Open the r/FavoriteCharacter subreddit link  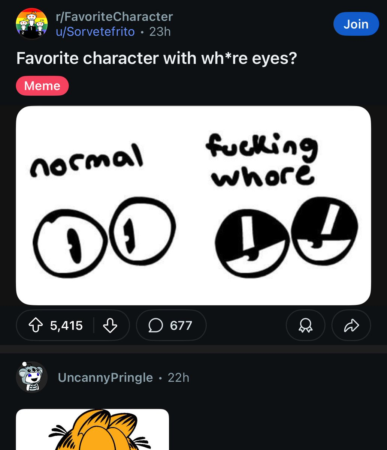click(x=114, y=17)
